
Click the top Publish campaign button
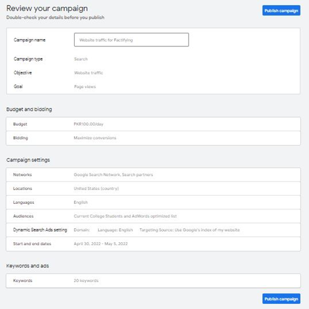pyautogui.click(x=281, y=11)
